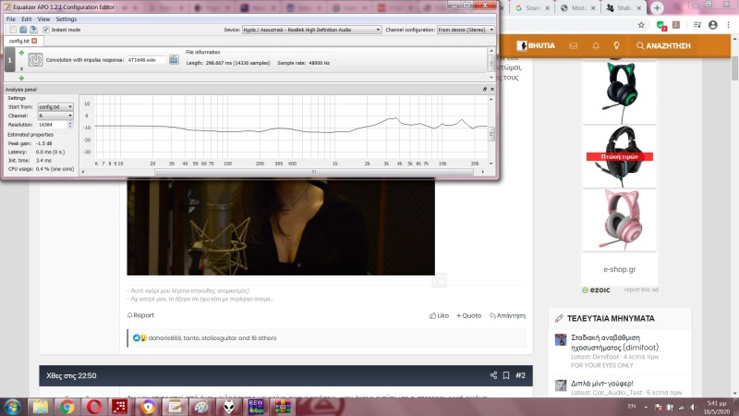Click the analysis graph vertical scrollbar handle
This screenshot has width=739, height=416.
(491, 133)
